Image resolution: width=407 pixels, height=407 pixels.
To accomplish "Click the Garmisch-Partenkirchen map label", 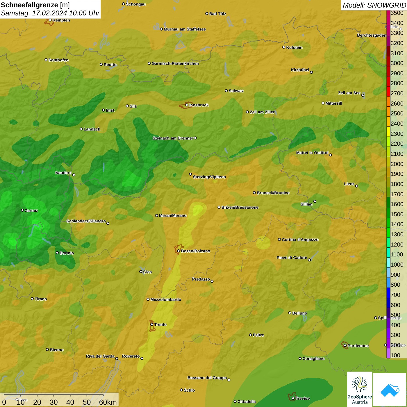I will tap(175, 63).
